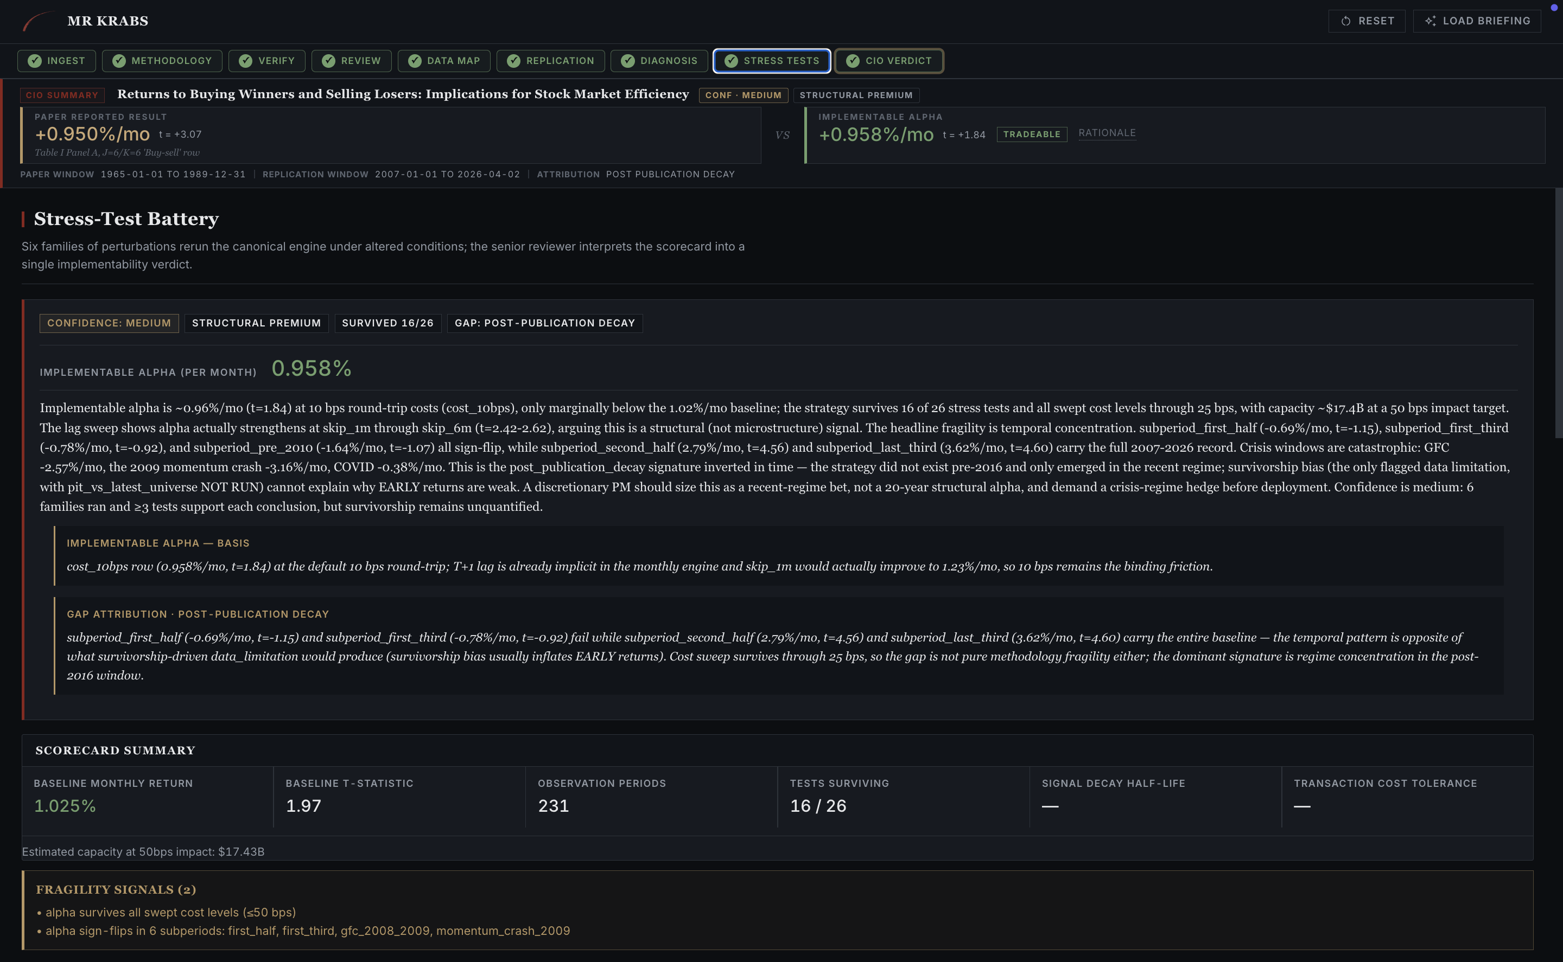This screenshot has height=962, width=1563.
Task: Collapse the GAP ATTRIBUTION · POST-PUBLICATION DECAY panel
Action: [x=198, y=614]
